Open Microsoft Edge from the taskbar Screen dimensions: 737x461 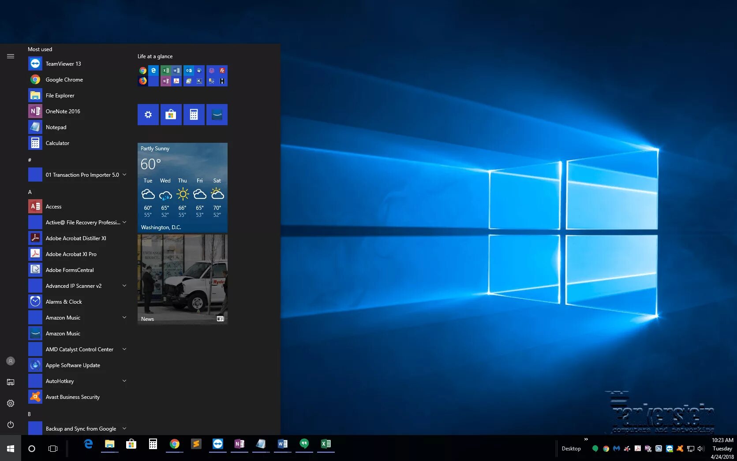coord(88,444)
